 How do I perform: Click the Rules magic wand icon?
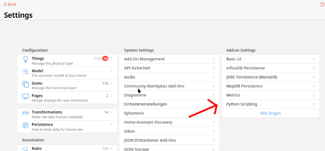coord(25,149)
